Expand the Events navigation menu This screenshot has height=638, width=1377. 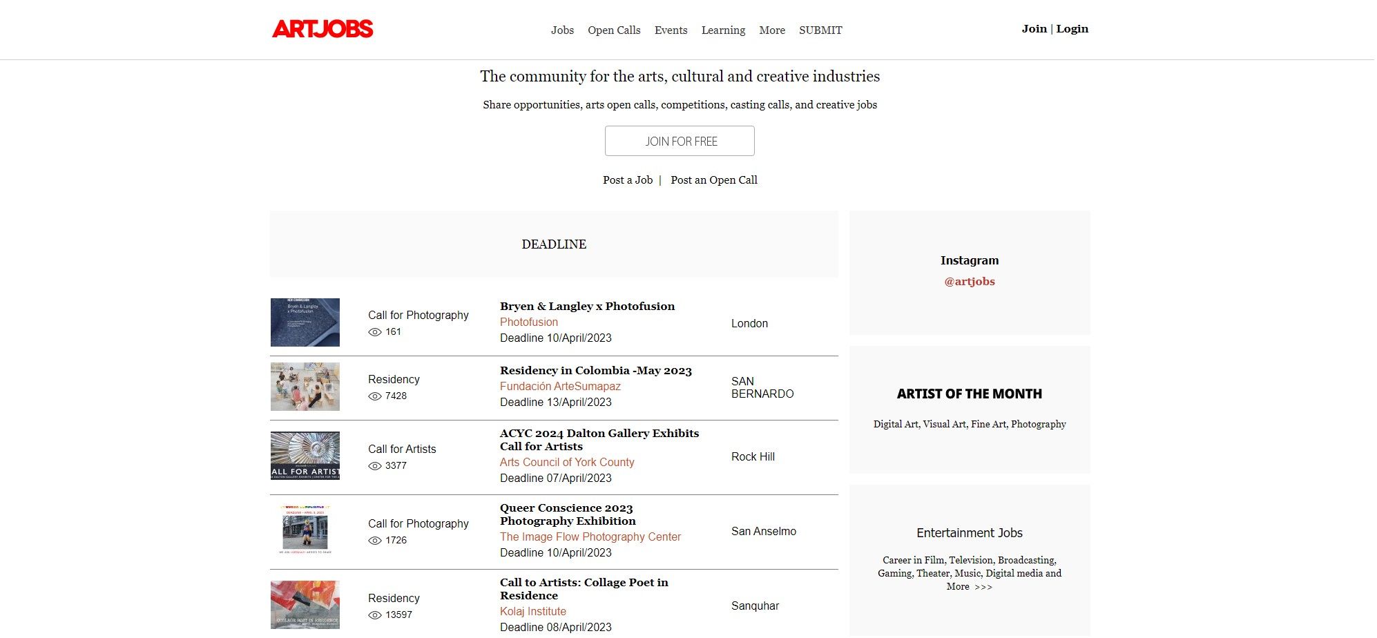coord(671,30)
